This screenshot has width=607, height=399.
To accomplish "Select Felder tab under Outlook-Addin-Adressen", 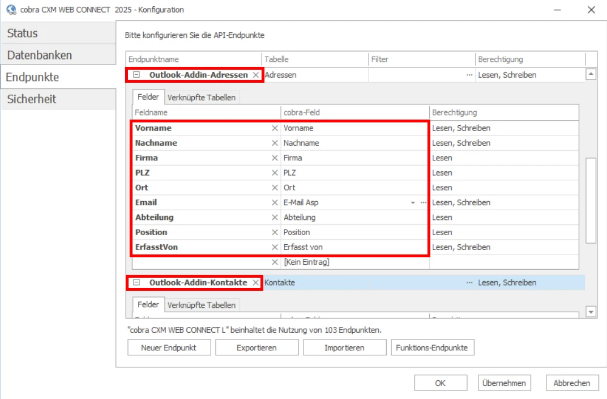I will (x=148, y=97).
